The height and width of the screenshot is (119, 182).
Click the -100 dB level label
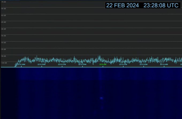[x=4, y=63]
